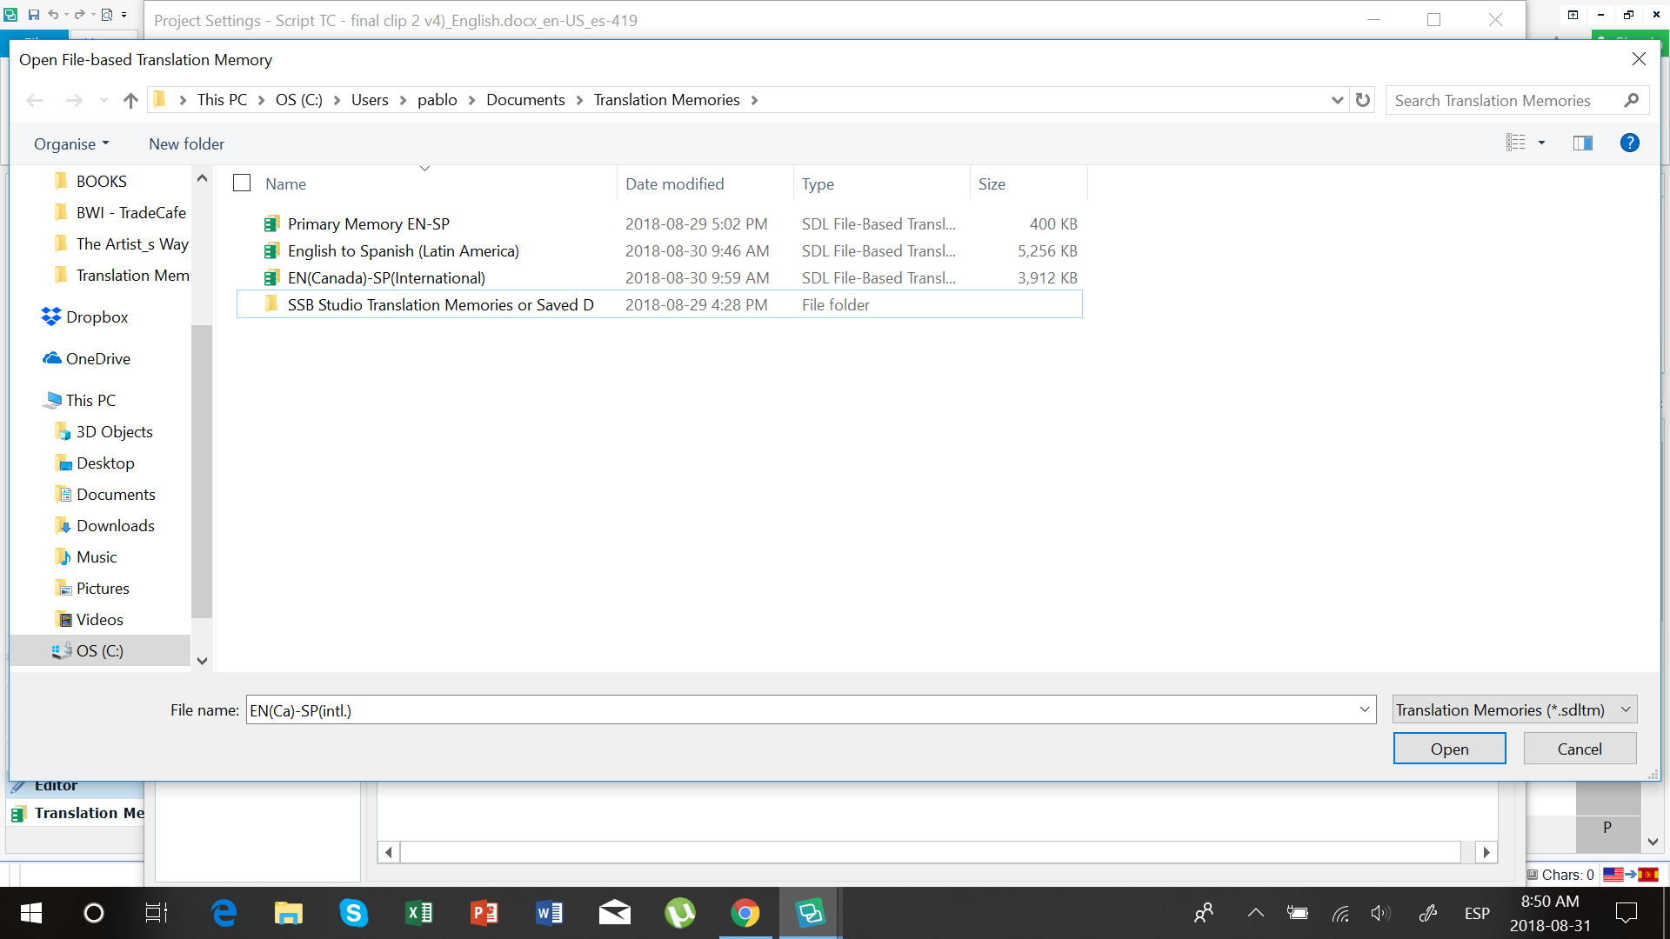Select OS (C:) drive in sidebar
The height and width of the screenshot is (939, 1670).
tap(99, 650)
